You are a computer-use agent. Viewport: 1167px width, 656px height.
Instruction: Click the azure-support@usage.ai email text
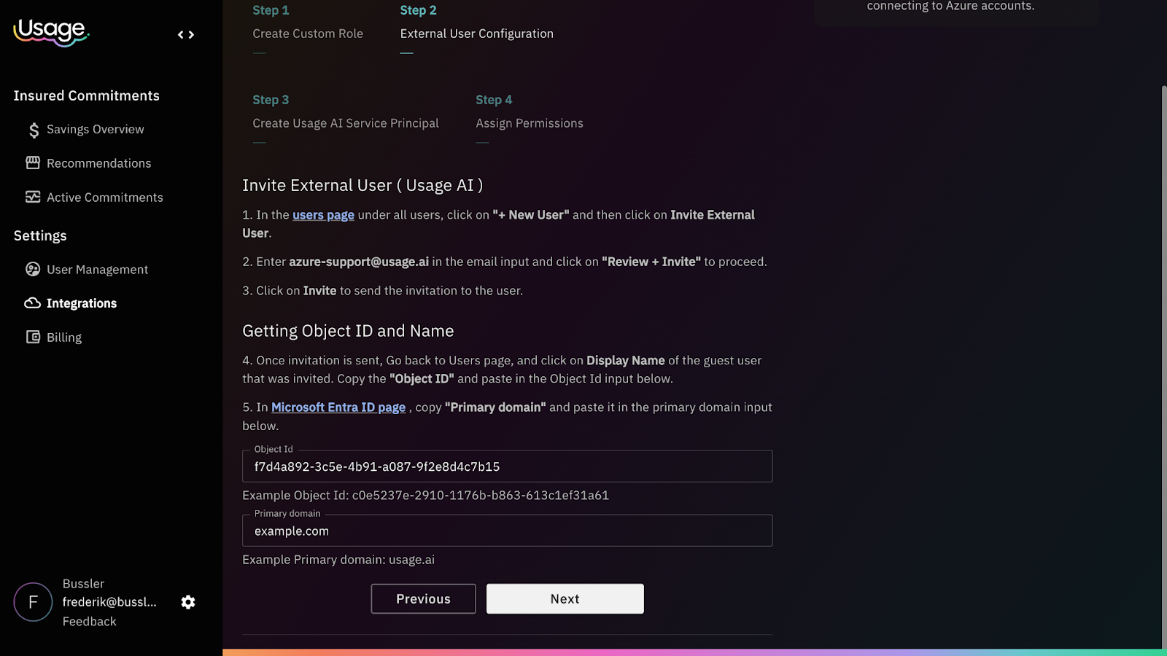(359, 262)
